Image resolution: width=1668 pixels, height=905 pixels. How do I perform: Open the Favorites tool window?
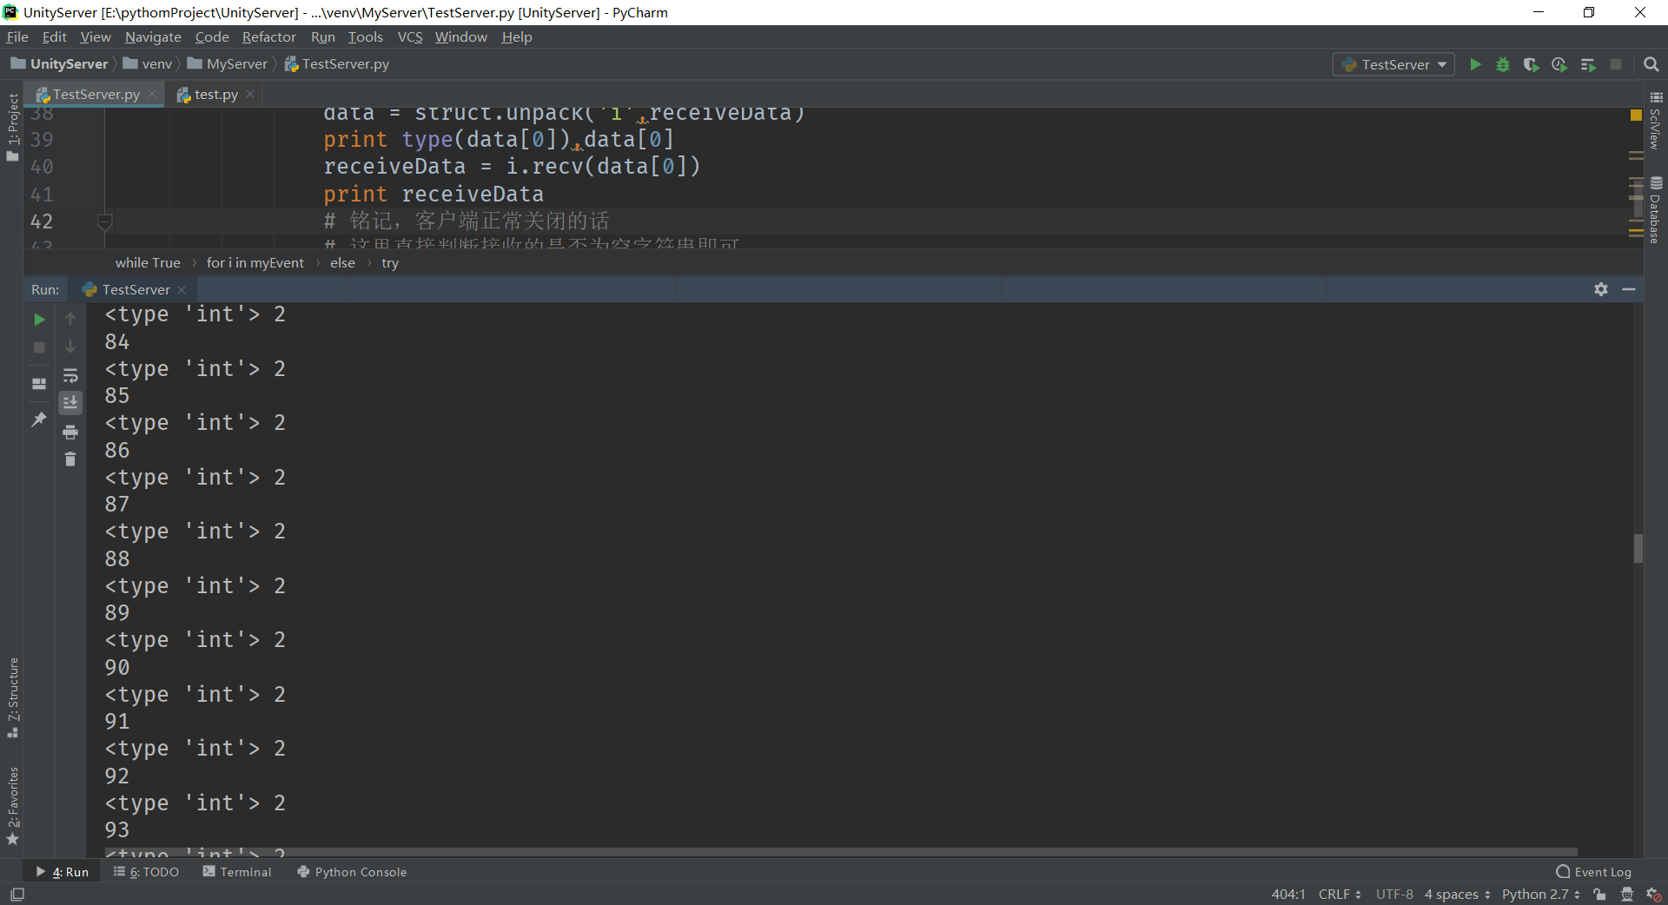click(x=12, y=805)
